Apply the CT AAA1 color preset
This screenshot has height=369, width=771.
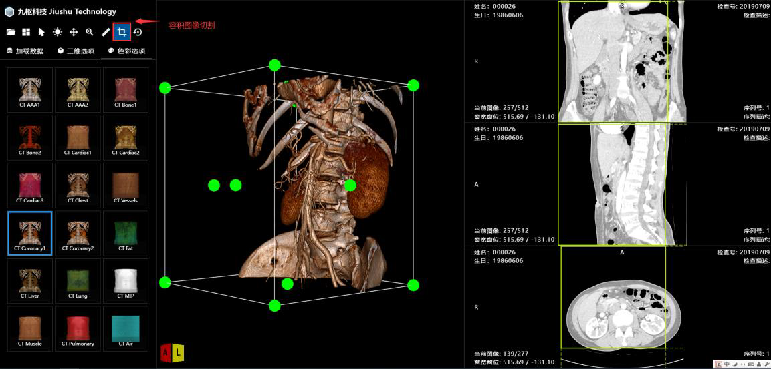coord(30,90)
